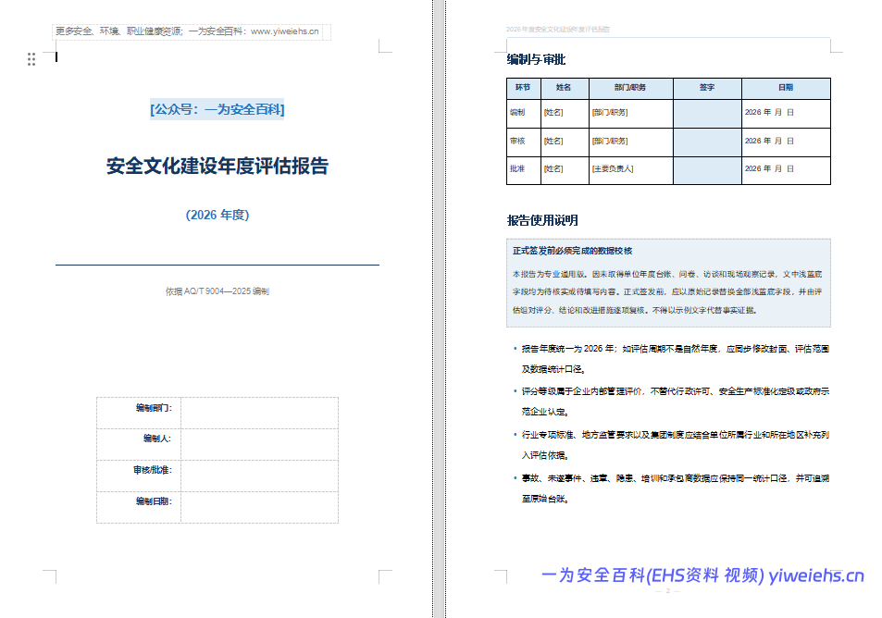Screen dimensions: 882x618
Task: Click the blank signature cell in the 审核 row
Action: coord(707,142)
